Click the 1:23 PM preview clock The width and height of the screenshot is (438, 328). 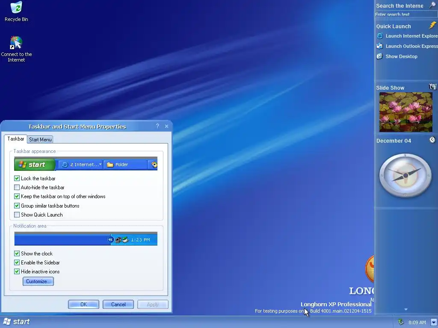140,240
